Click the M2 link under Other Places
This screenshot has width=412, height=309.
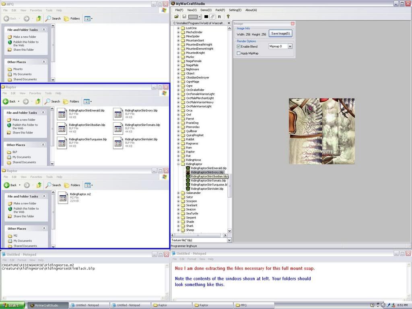coord(16,236)
